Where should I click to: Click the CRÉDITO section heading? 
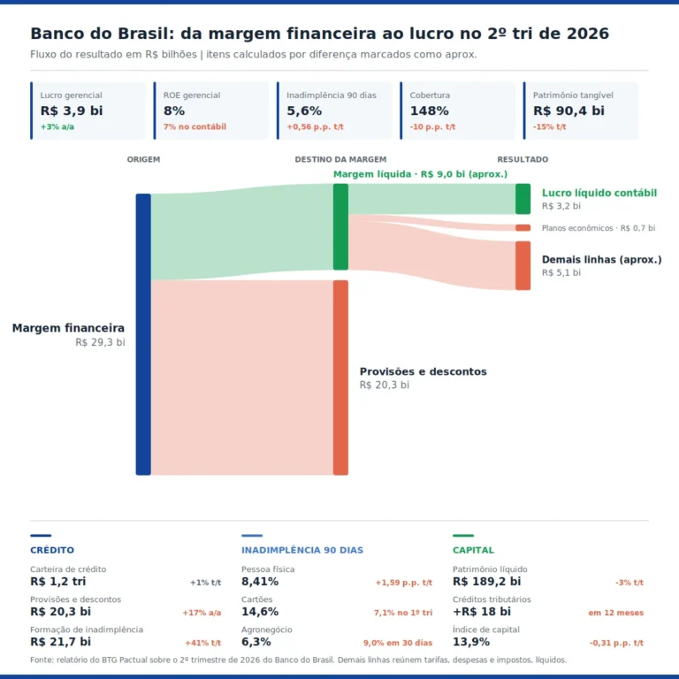52,550
